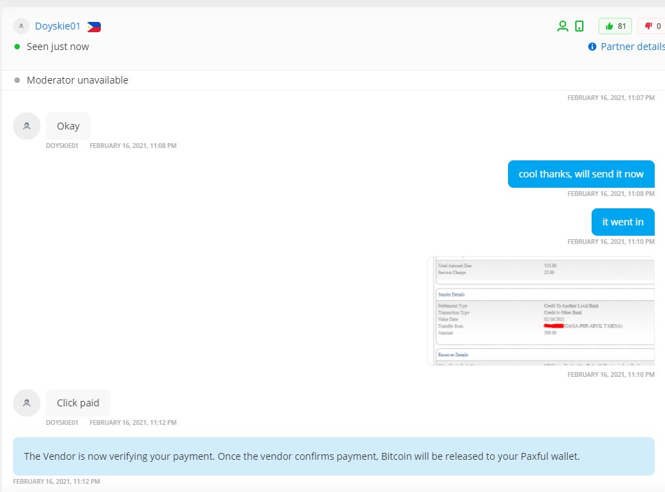Open the Doyskie01 username link
Image resolution: width=665 pixels, height=492 pixels.
(x=58, y=26)
